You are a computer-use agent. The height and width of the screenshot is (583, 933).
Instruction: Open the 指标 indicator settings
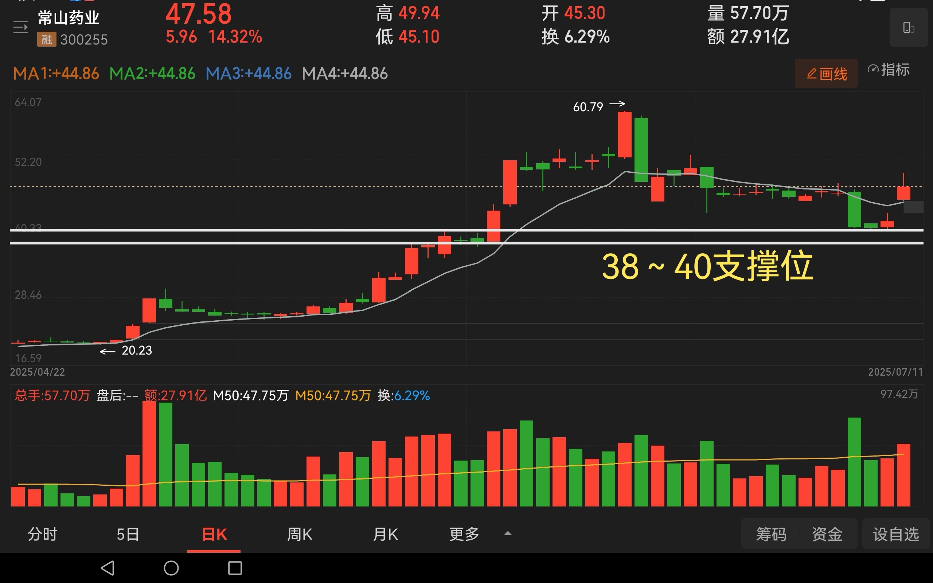tap(889, 70)
